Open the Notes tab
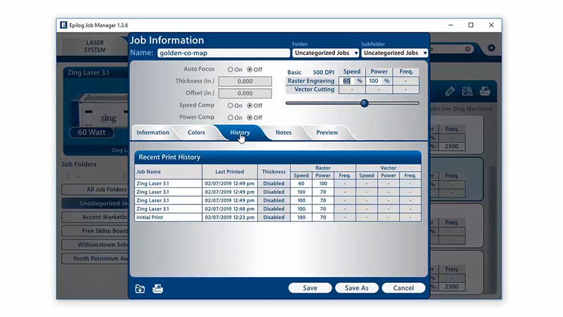The width and height of the screenshot is (563, 317). pyautogui.click(x=284, y=132)
